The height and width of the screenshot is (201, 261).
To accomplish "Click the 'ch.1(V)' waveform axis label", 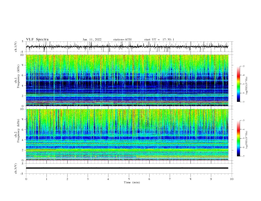I will point(16,47).
